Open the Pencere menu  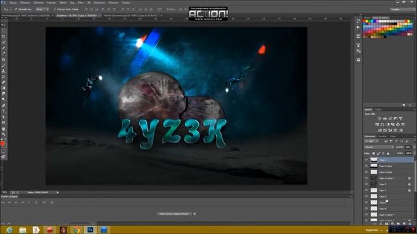pyautogui.click(x=113, y=3)
